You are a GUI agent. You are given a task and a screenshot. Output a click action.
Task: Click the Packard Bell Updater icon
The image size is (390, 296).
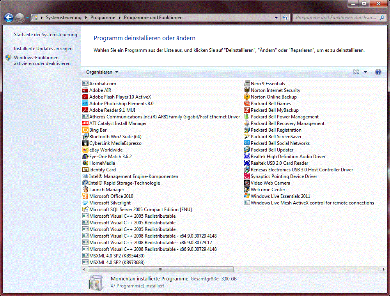247,150
